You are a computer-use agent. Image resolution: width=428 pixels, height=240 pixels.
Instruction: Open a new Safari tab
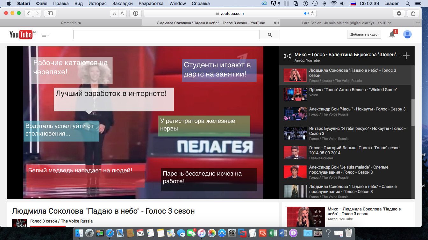(x=418, y=23)
